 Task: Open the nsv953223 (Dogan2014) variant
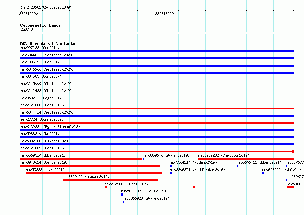click(x=42, y=98)
